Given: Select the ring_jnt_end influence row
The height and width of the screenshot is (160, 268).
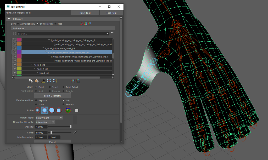Looking at the screenshot, I should click(62, 44).
